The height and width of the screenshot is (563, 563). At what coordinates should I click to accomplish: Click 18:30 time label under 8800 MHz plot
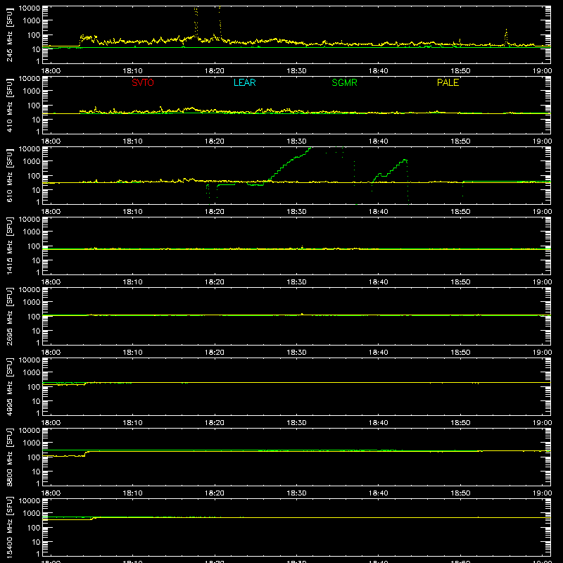click(x=296, y=493)
